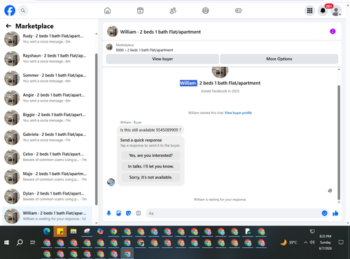Open the GIF picker icon
This screenshot has width=350, height=259.
click(139, 213)
